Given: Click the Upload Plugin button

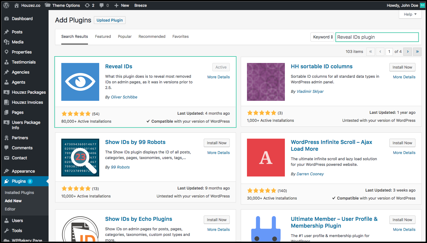Looking at the screenshot, I should [110, 20].
